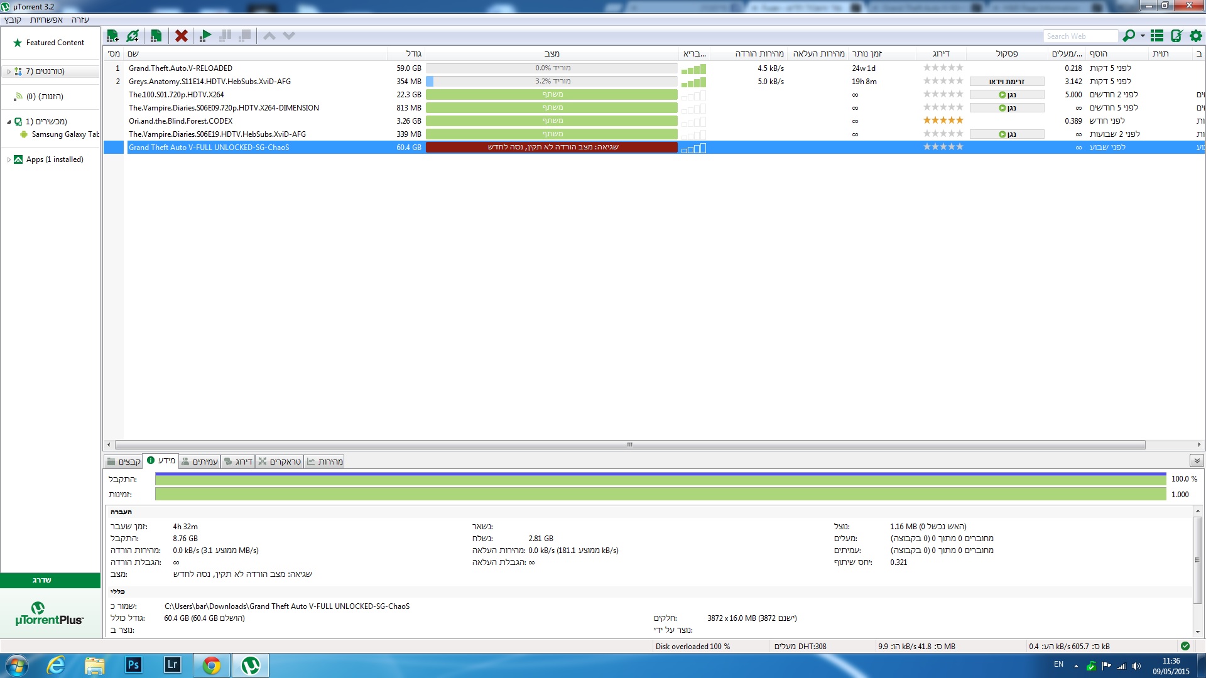Select the מידע tab
The width and height of the screenshot is (1206, 678).
pyautogui.click(x=161, y=461)
